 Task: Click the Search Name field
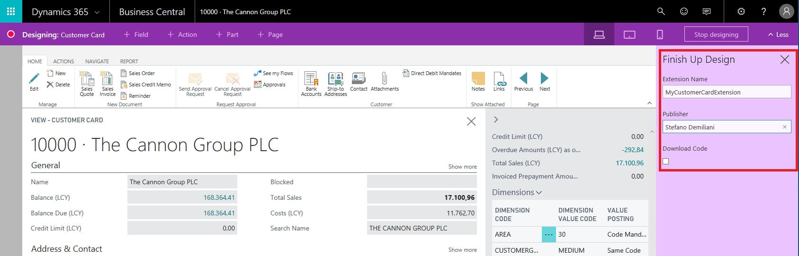[x=422, y=228]
